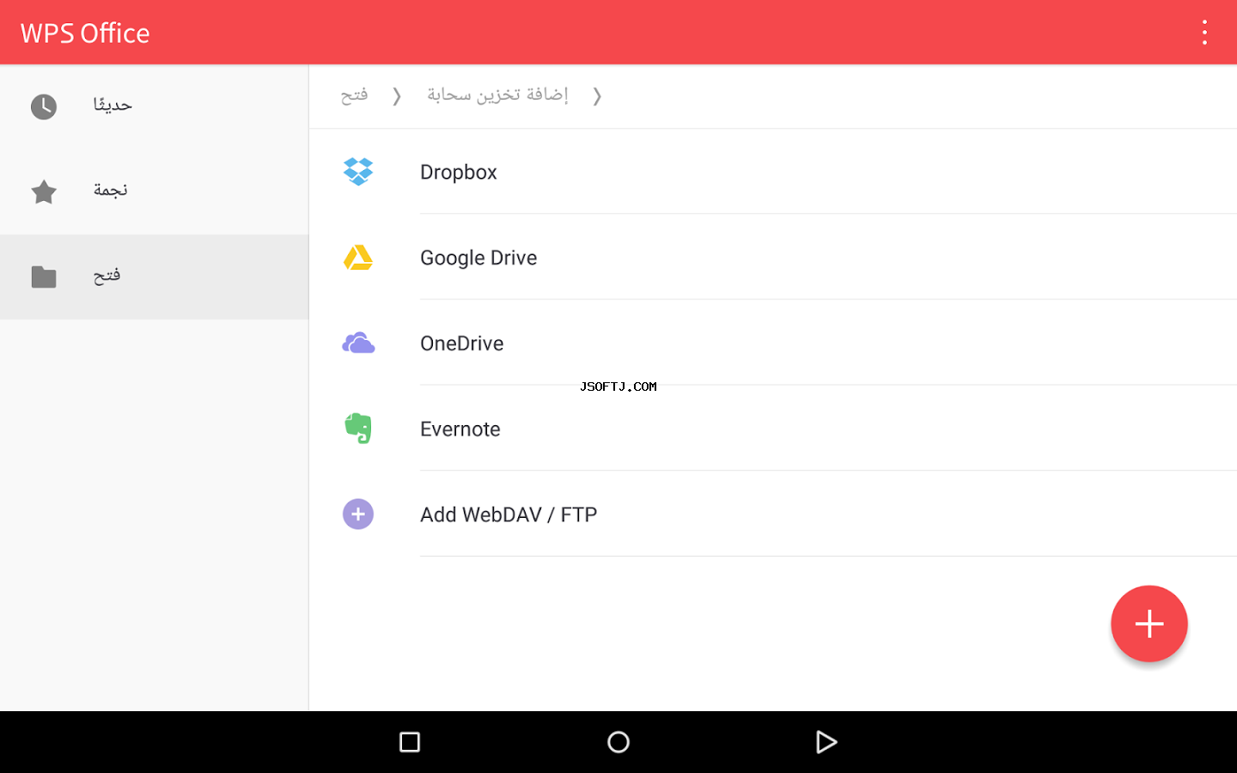Click the Google Drive logo icon
1237x773 pixels.
pos(358,258)
